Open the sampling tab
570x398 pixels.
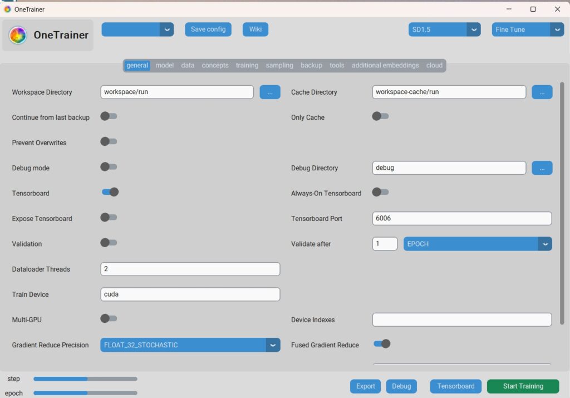279,66
